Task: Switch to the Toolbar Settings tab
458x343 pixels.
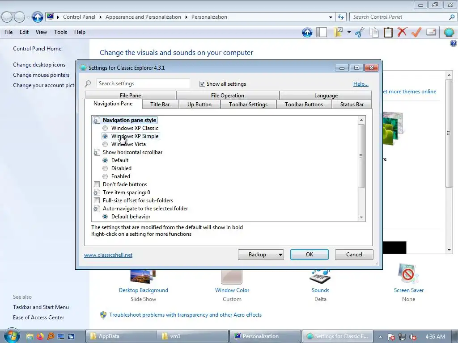Action: point(248,105)
